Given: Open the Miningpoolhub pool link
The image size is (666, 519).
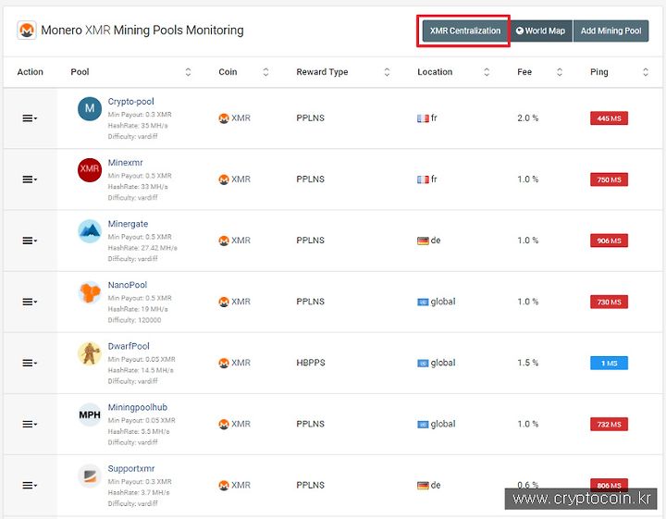Looking at the screenshot, I should [x=138, y=407].
